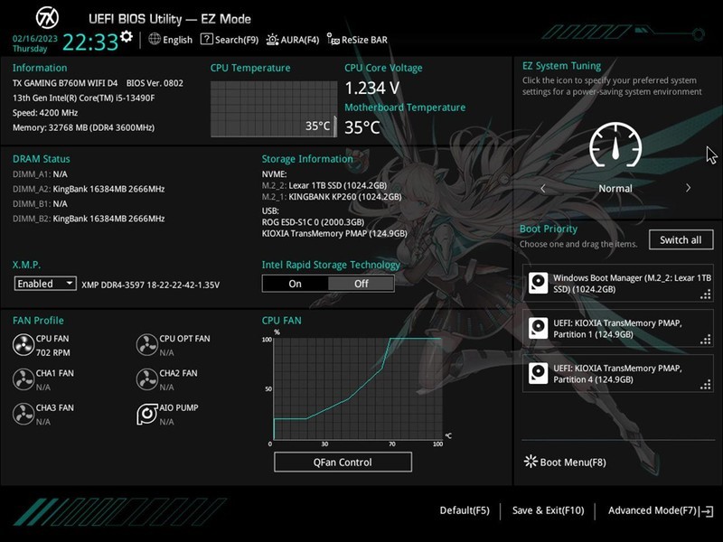723x542 pixels.
Task: Open Boot Menu(F8)
Action: [565, 462]
